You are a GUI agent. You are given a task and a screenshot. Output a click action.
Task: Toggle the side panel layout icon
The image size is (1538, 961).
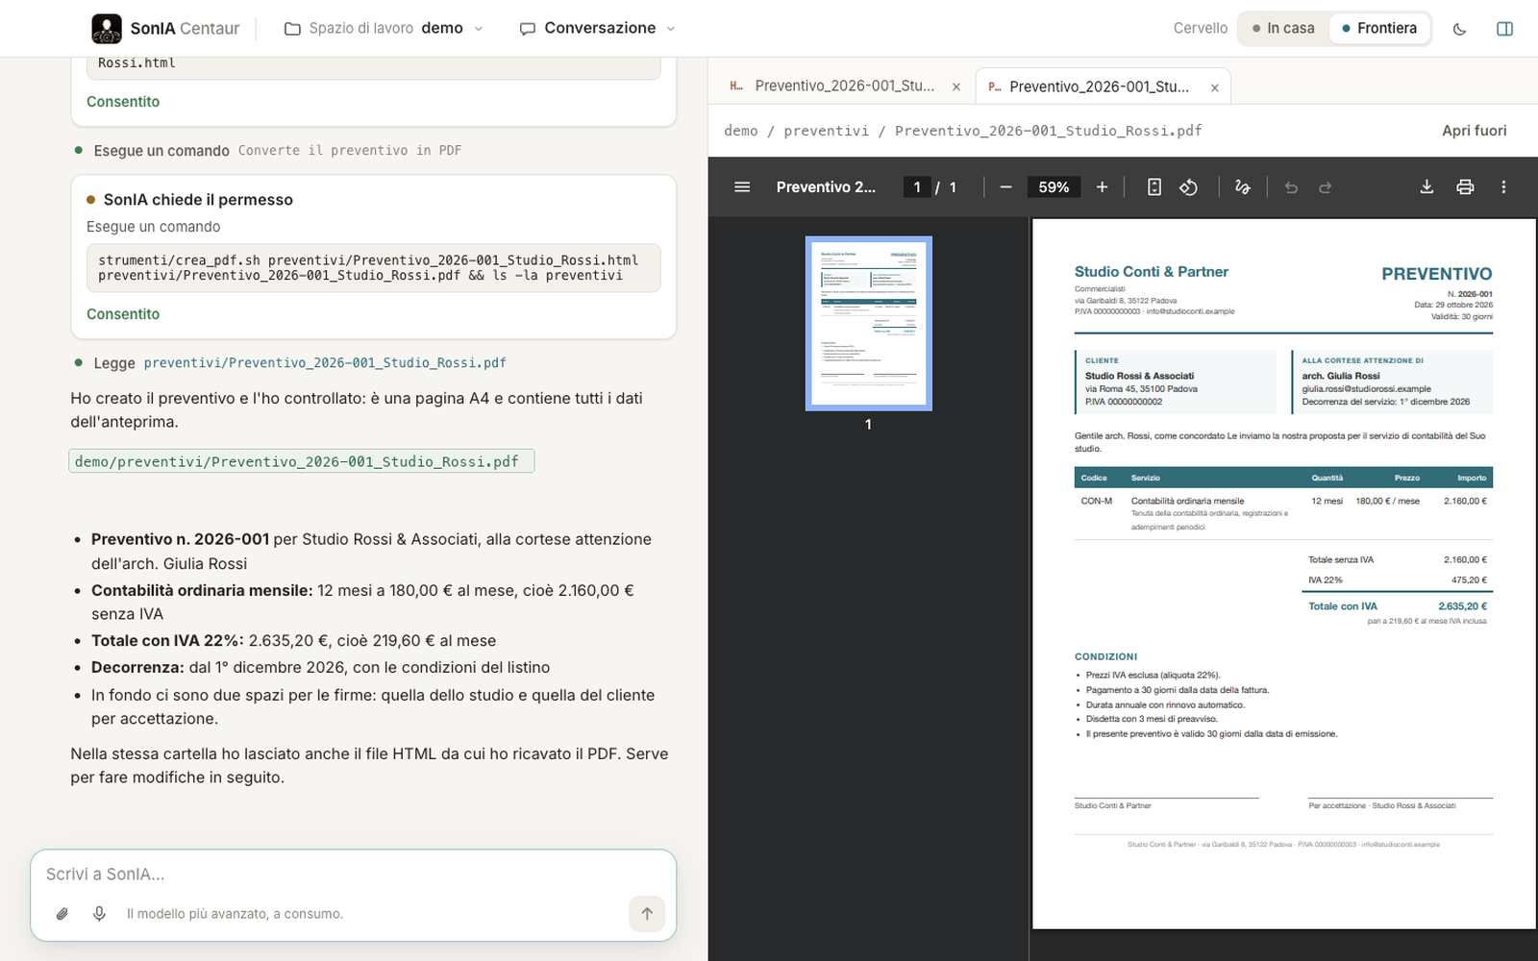tap(1505, 29)
